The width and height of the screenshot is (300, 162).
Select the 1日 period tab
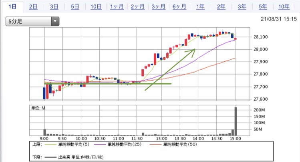(12, 7)
